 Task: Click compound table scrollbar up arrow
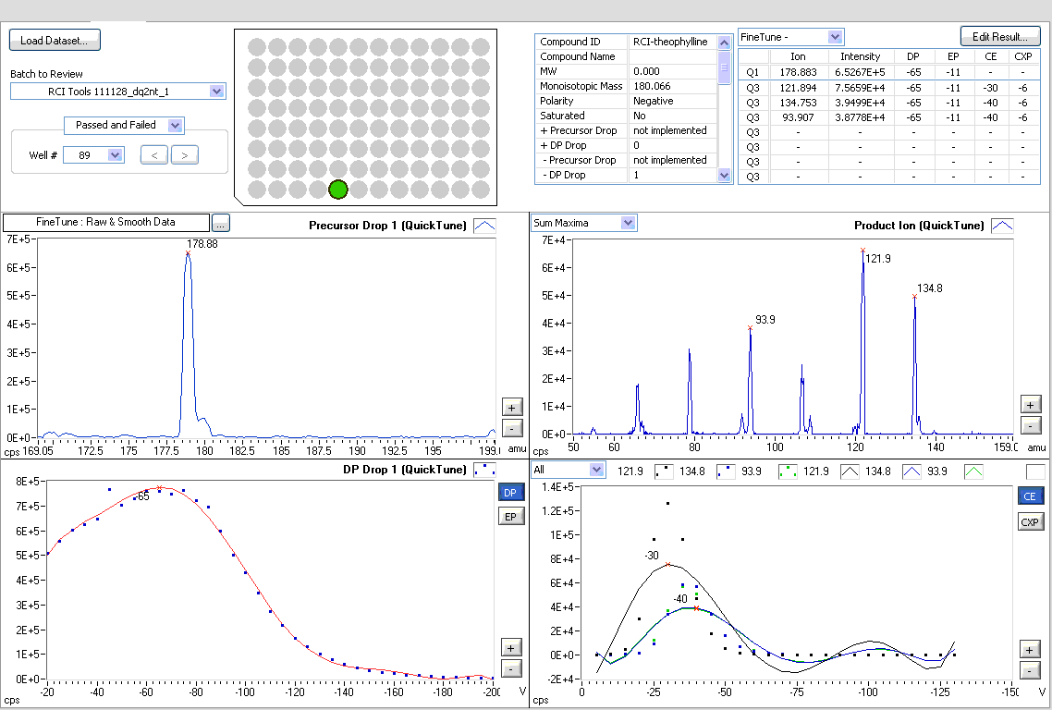[724, 43]
